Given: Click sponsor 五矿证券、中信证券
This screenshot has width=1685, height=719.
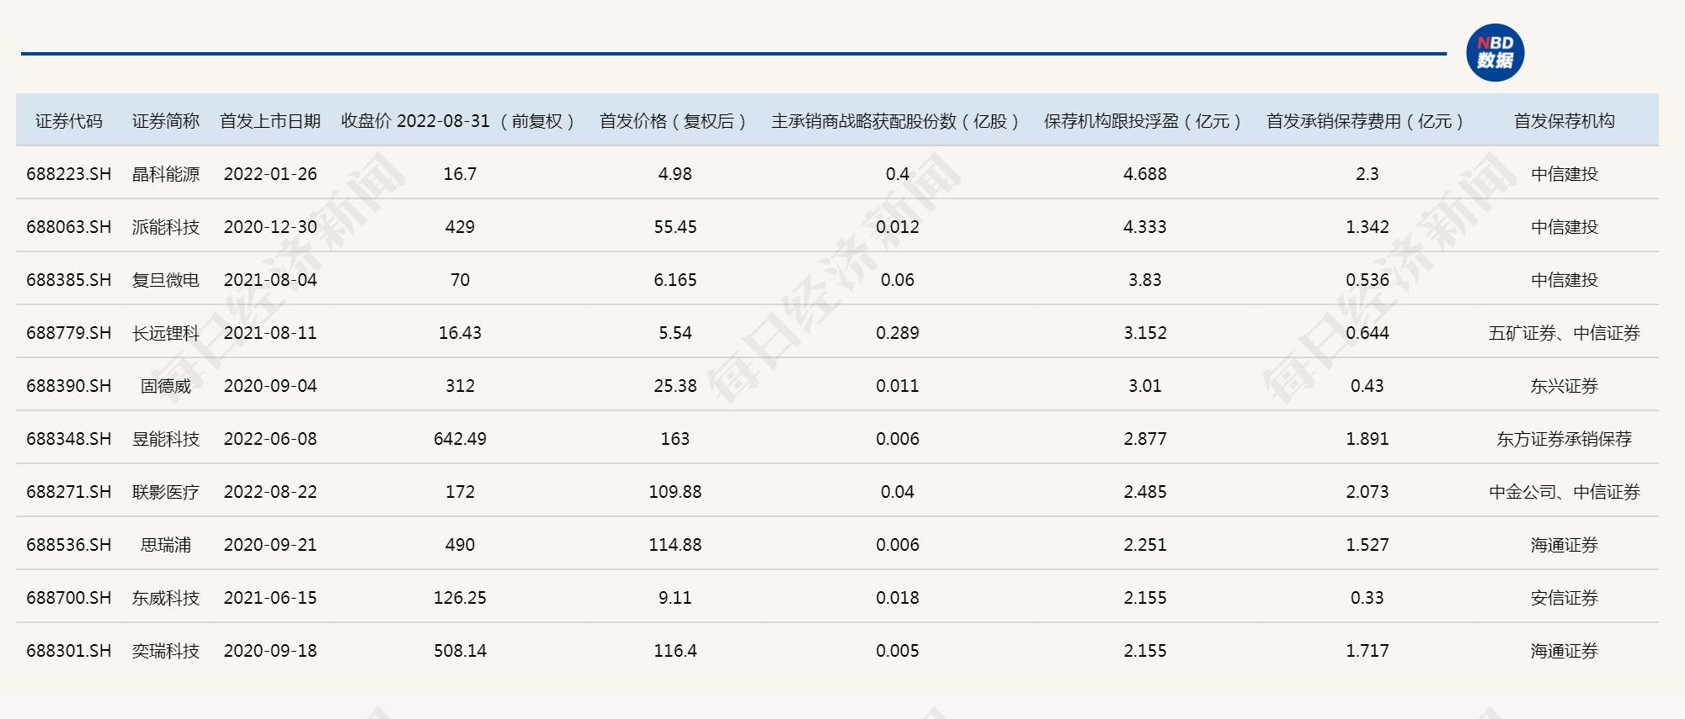Looking at the screenshot, I should point(1565,333).
